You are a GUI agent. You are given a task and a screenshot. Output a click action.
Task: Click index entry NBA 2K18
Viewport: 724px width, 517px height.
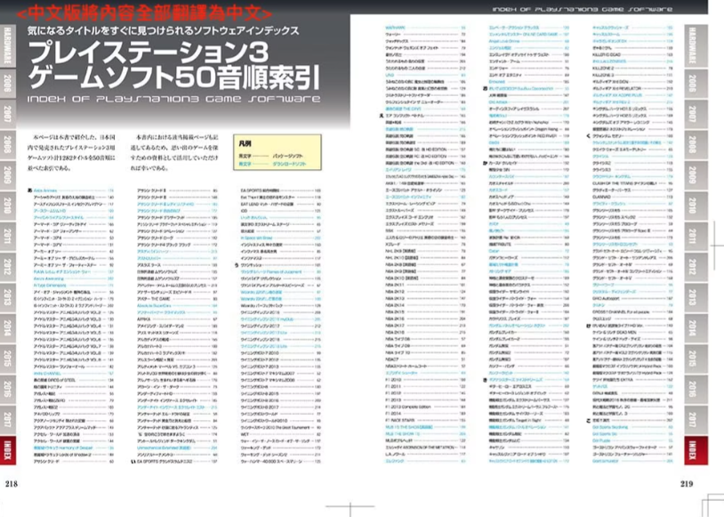point(395,332)
